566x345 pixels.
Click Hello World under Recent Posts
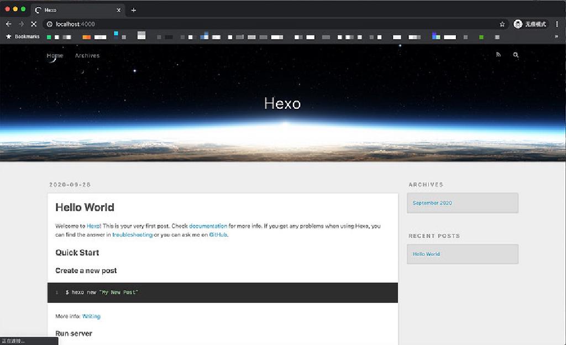pos(426,254)
